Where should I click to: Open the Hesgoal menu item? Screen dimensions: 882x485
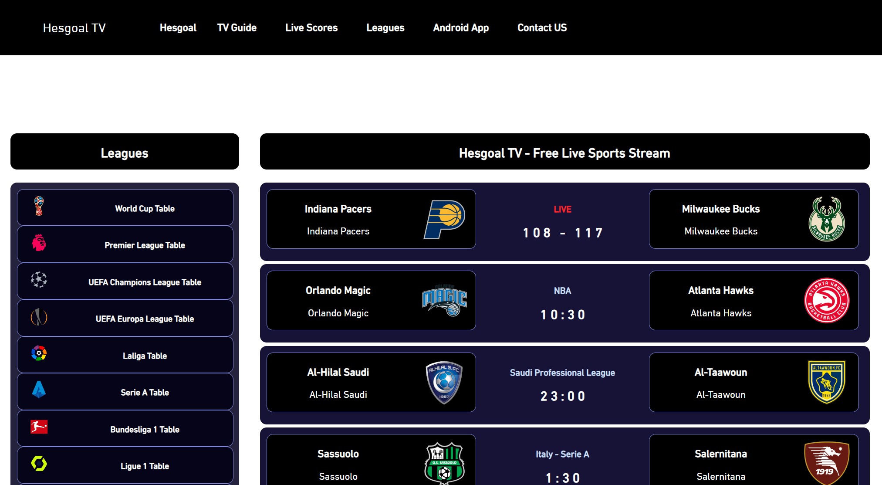click(x=178, y=28)
